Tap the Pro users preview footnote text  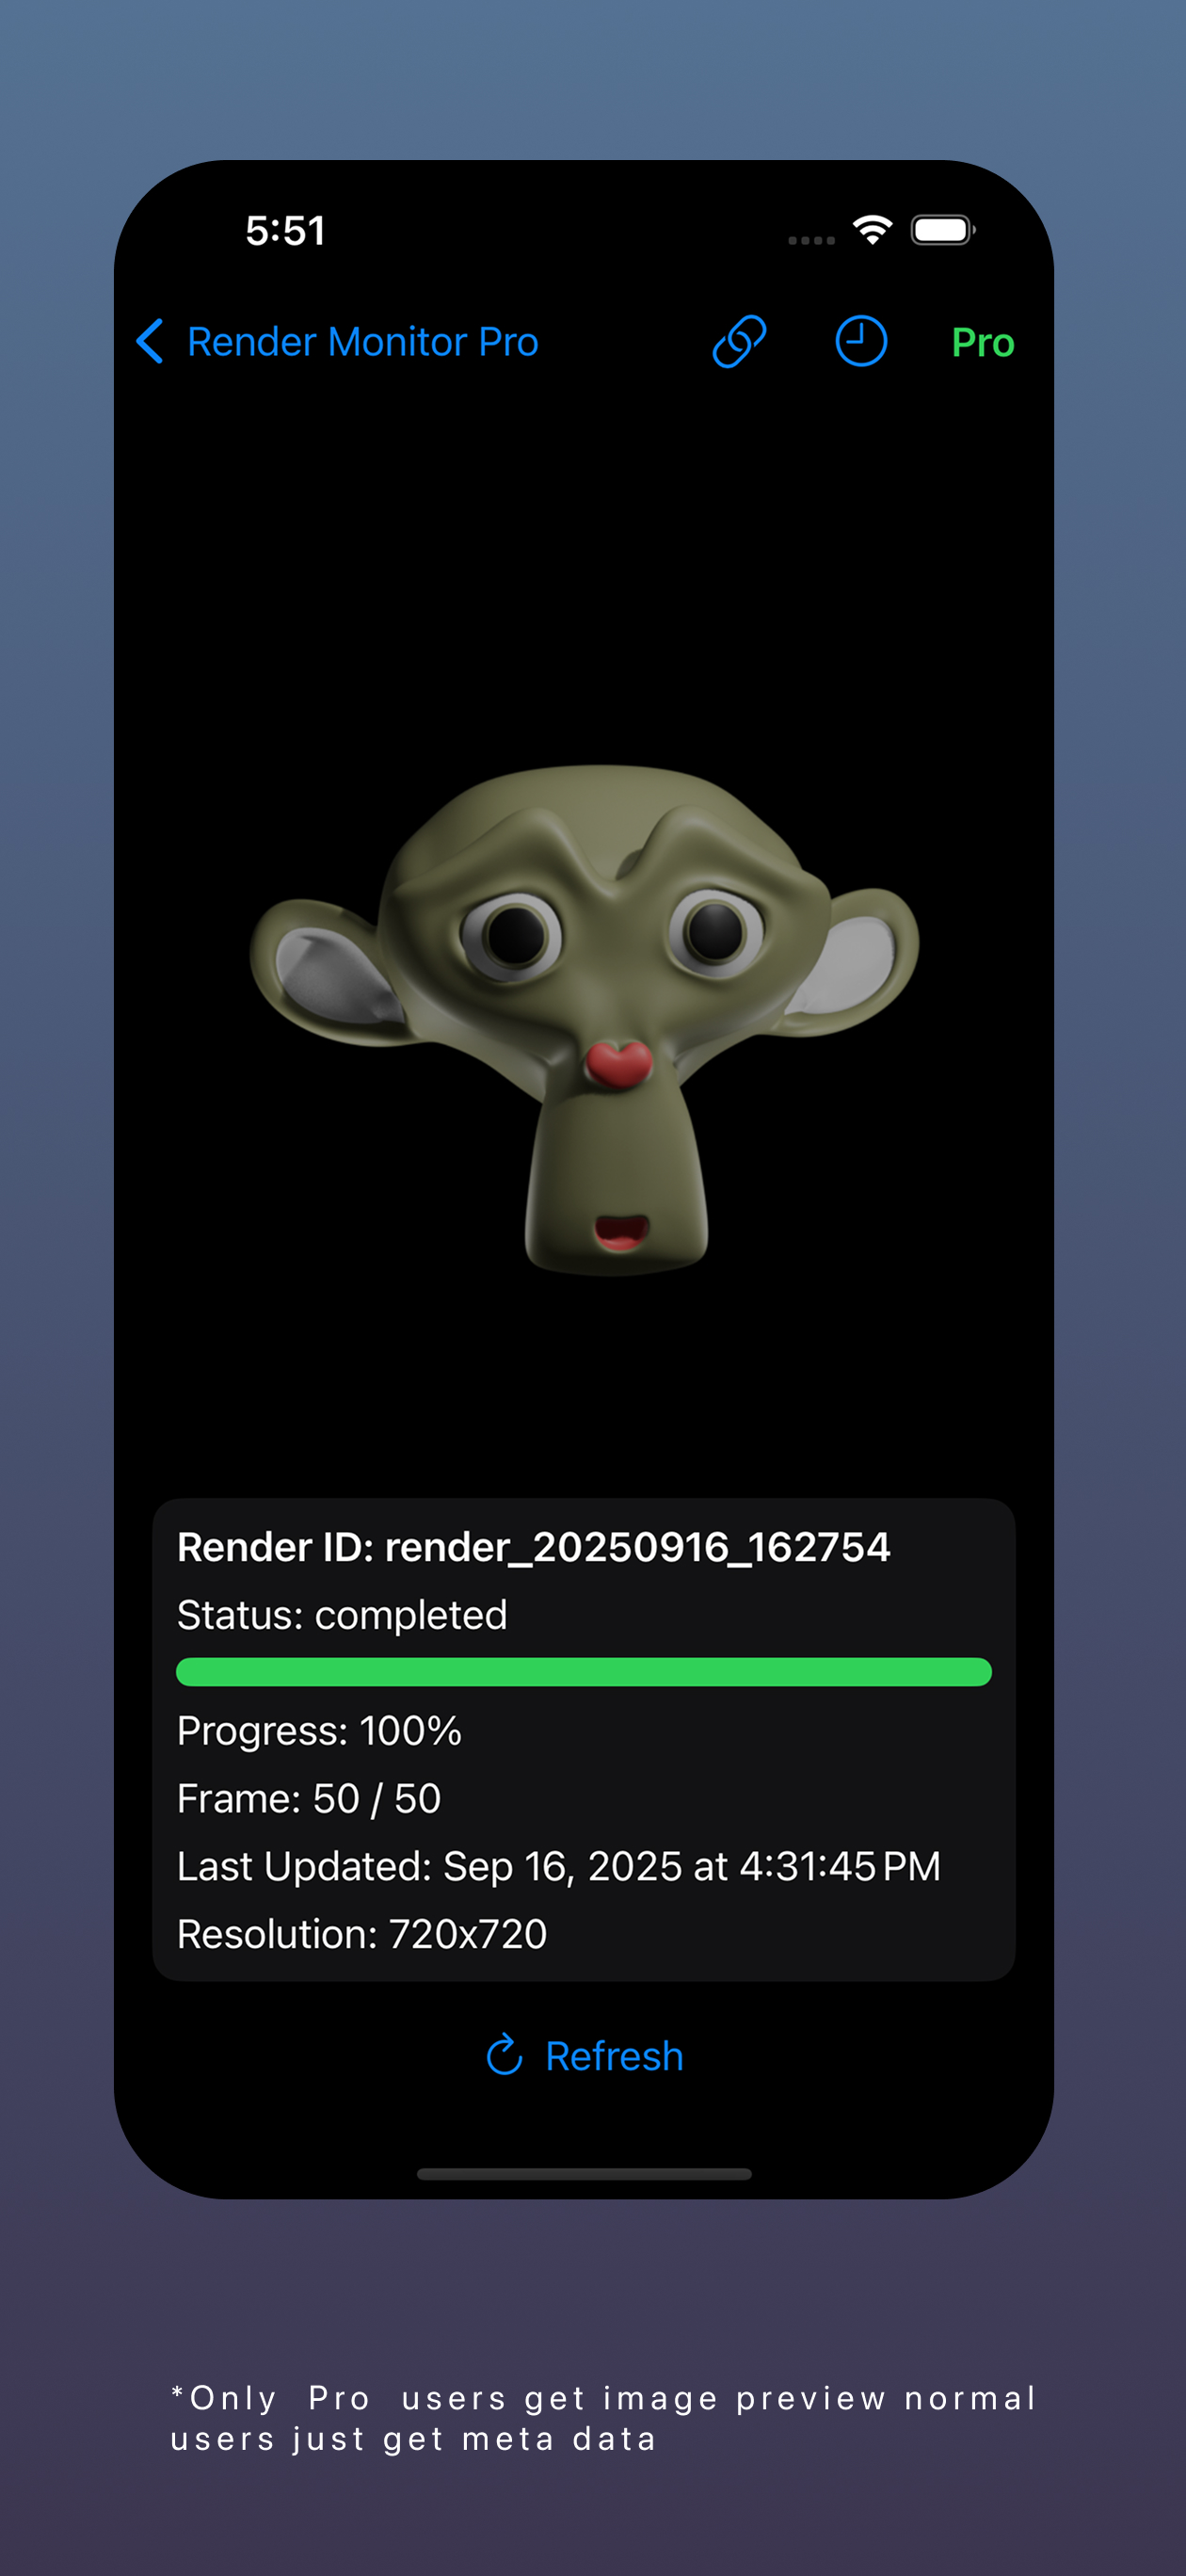[x=604, y=2418]
